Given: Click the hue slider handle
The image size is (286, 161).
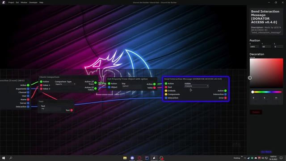Looking at the screenshot, I should pyautogui.click(x=252, y=92).
